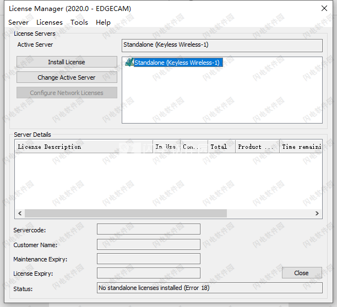The width and height of the screenshot is (337, 307).
Task: Open the Licenses menu
Action: (x=50, y=23)
